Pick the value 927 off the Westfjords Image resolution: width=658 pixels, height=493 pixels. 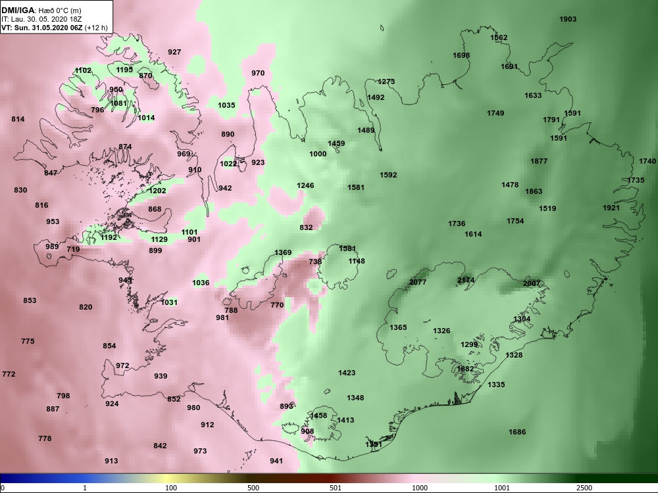tap(174, 53)
